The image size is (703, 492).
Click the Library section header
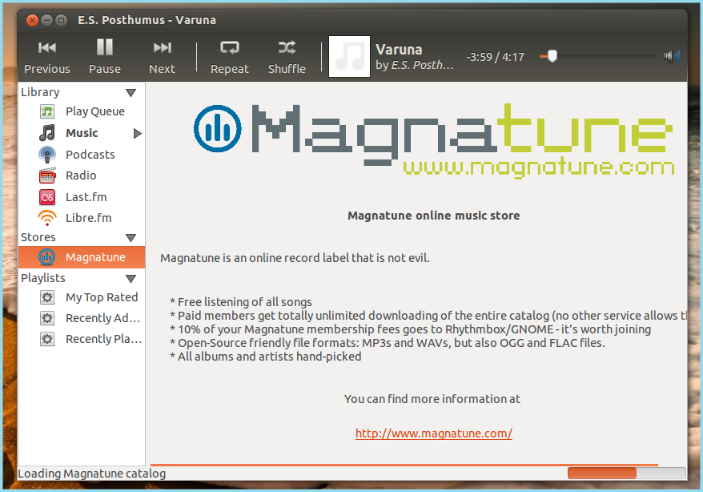coord(40,92)
